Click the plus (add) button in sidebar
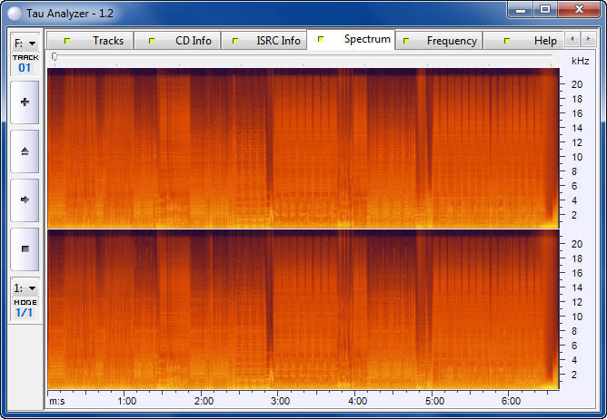The height and width of the screenshot is (419, 607). point(25,102)
